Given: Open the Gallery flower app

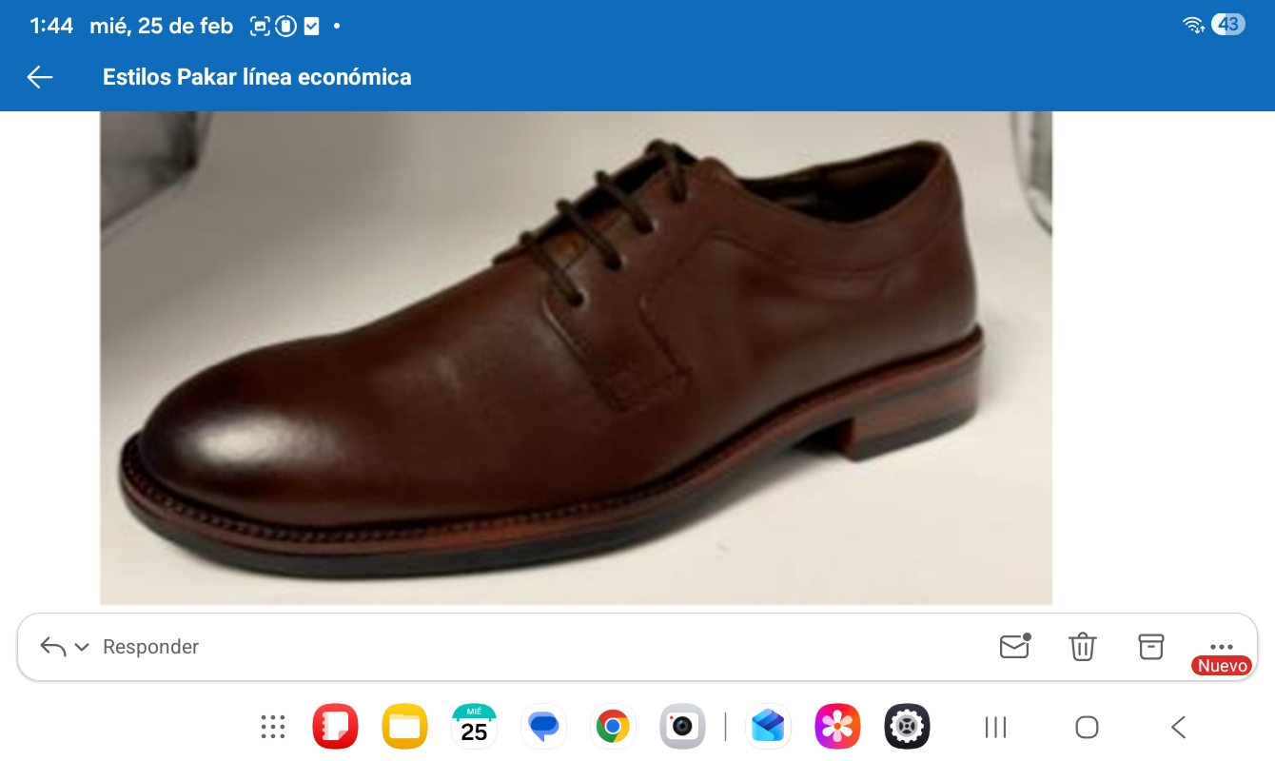Looking at the screenshot, I should [837, 727].
